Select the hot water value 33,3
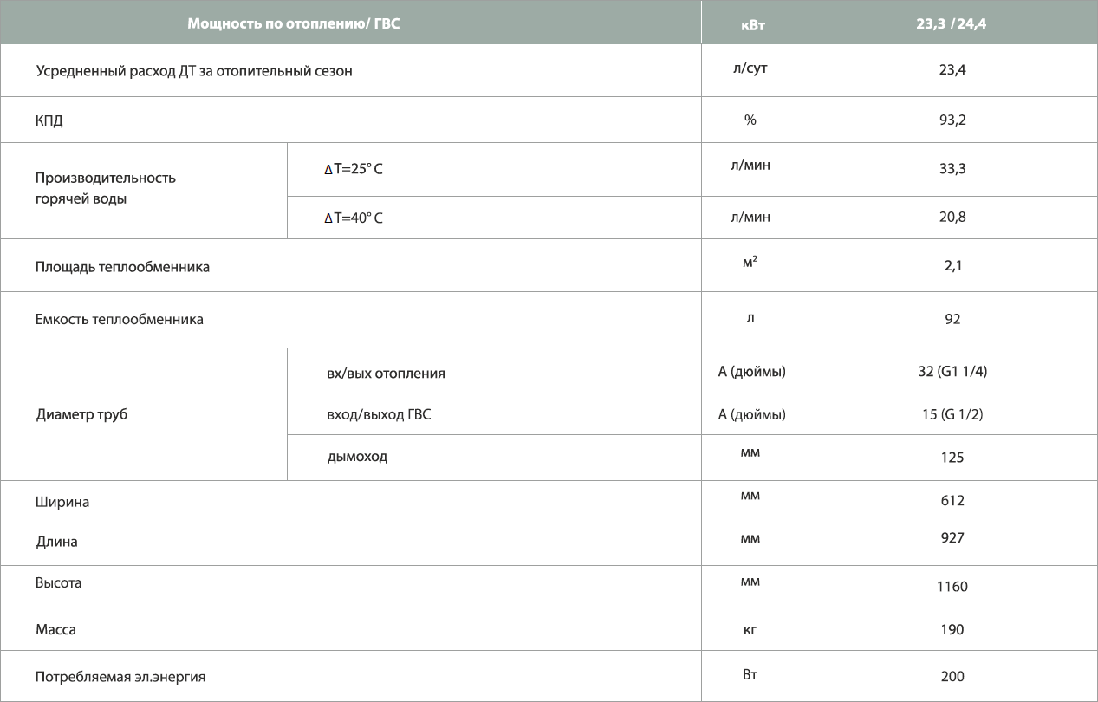This screenshot has width=1098, height=702. pos(952,168)
